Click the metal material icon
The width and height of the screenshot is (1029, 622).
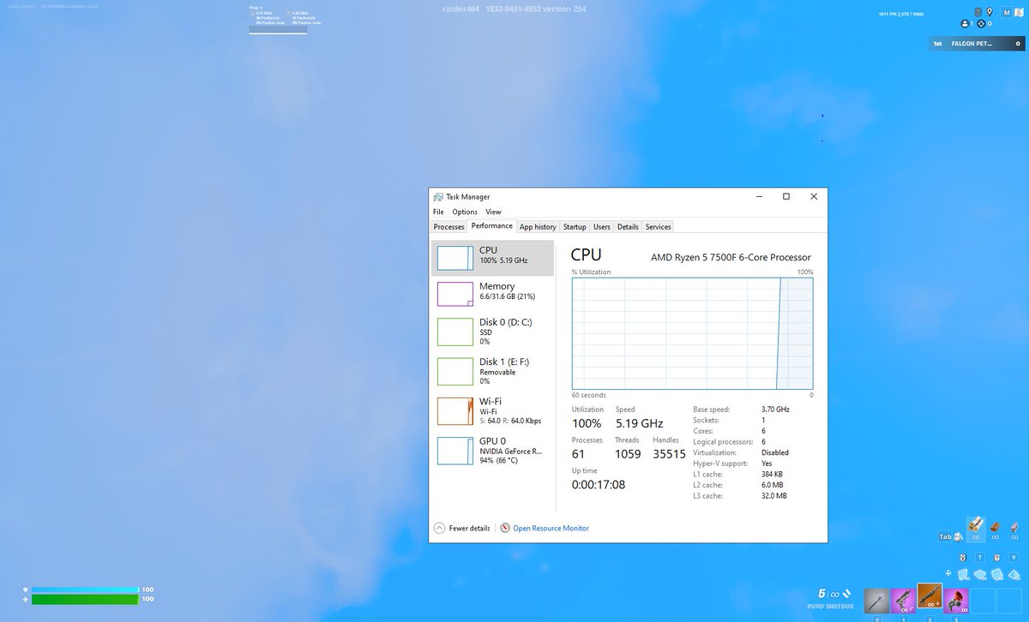[1014, 527]
